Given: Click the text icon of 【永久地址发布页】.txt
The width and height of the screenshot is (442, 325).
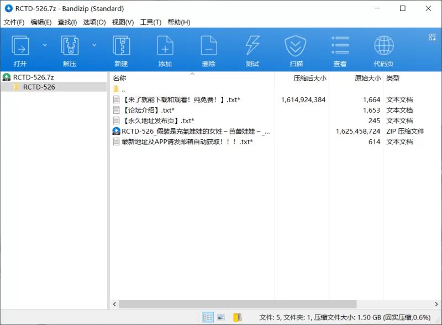Looking at the screenshot, I should pos(116,120).
